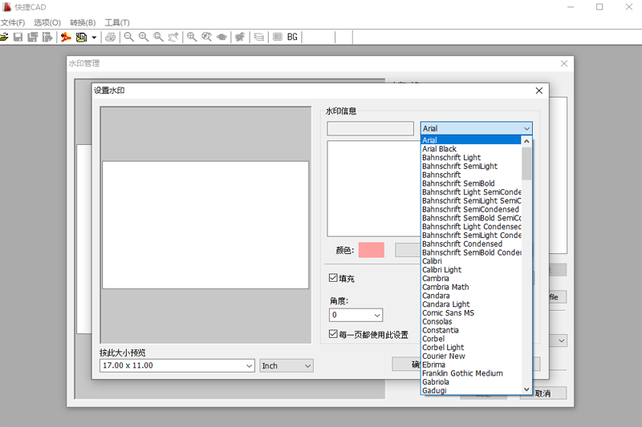The height and width of the screenshot is (427, 642).
Task: Select Calibri font
Action: pyautogui.click(x=471, y=261)
